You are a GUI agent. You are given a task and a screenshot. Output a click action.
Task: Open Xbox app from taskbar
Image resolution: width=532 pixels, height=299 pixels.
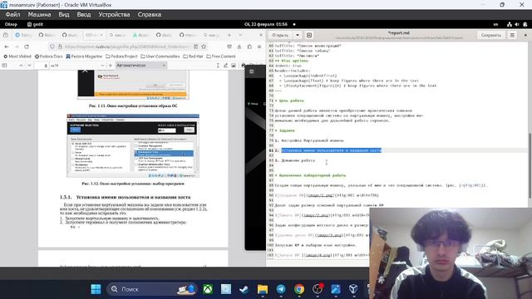point(208,289)
